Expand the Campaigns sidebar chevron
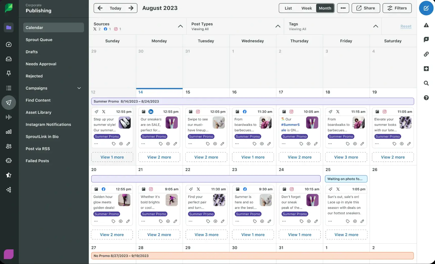 click(79, 88)
